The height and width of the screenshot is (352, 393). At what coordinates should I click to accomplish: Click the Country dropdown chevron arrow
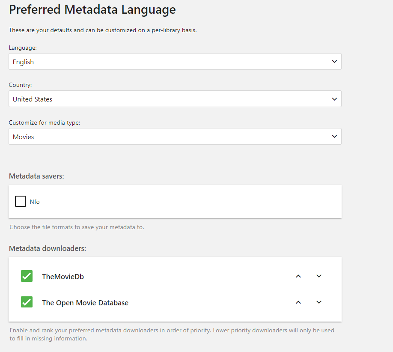pos(334,99)
